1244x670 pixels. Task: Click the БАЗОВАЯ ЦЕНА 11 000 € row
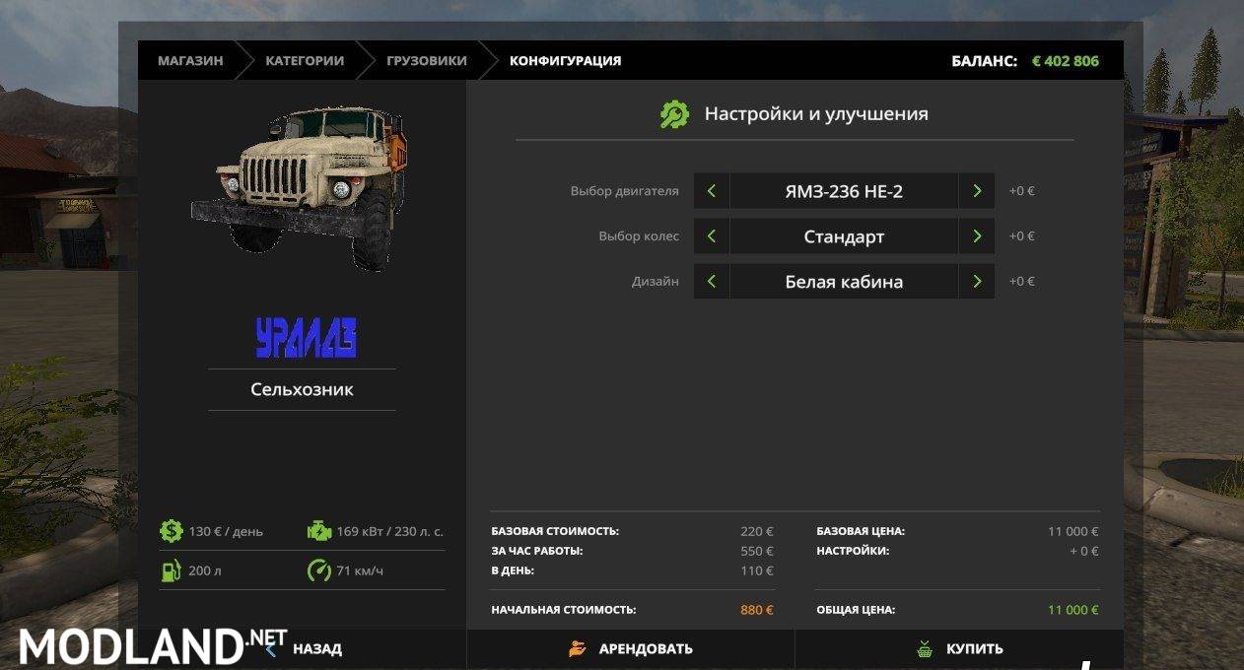(x=957, y=531)
